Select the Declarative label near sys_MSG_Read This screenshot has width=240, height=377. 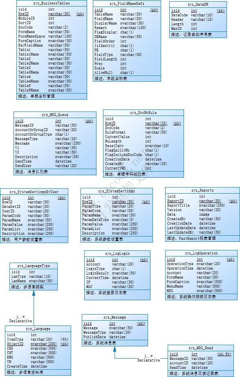point(148,360)
